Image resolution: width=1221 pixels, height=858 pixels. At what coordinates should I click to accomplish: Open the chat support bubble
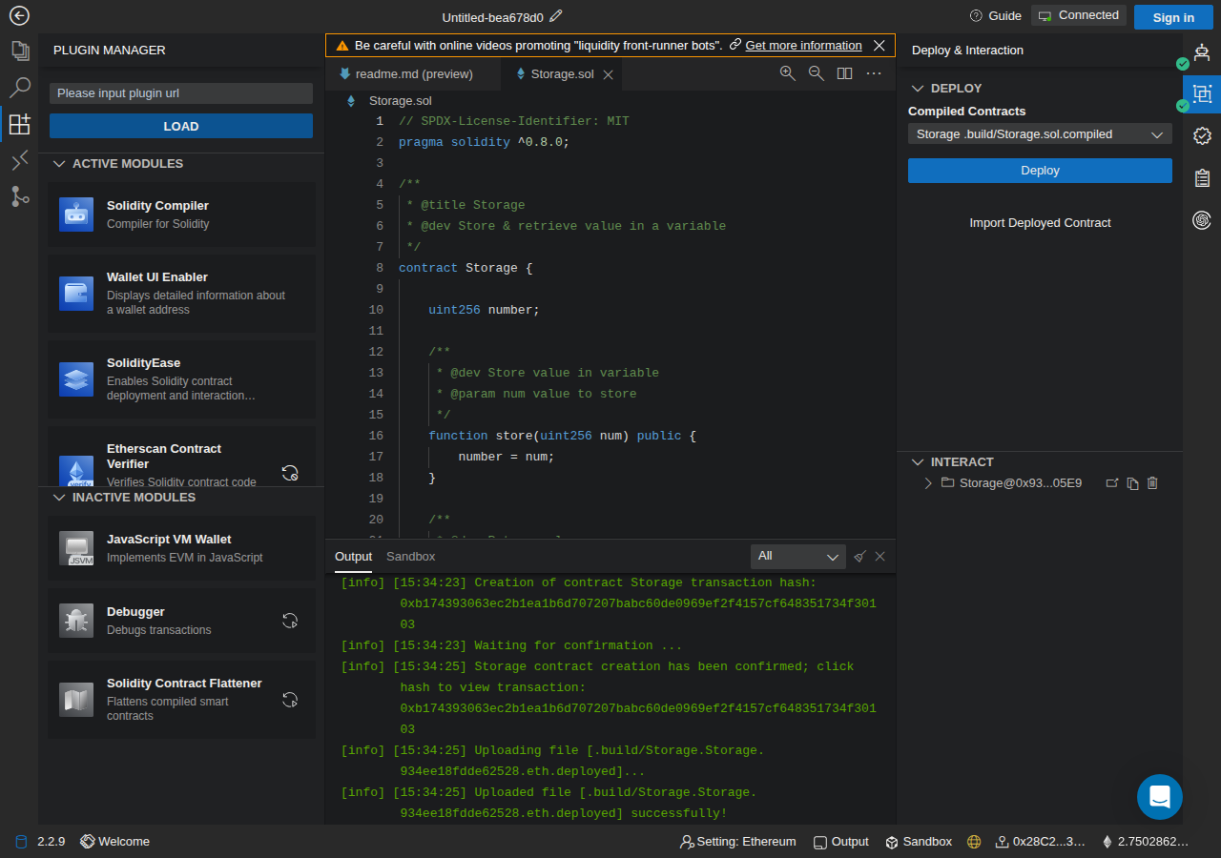[x=1160, y=797]
